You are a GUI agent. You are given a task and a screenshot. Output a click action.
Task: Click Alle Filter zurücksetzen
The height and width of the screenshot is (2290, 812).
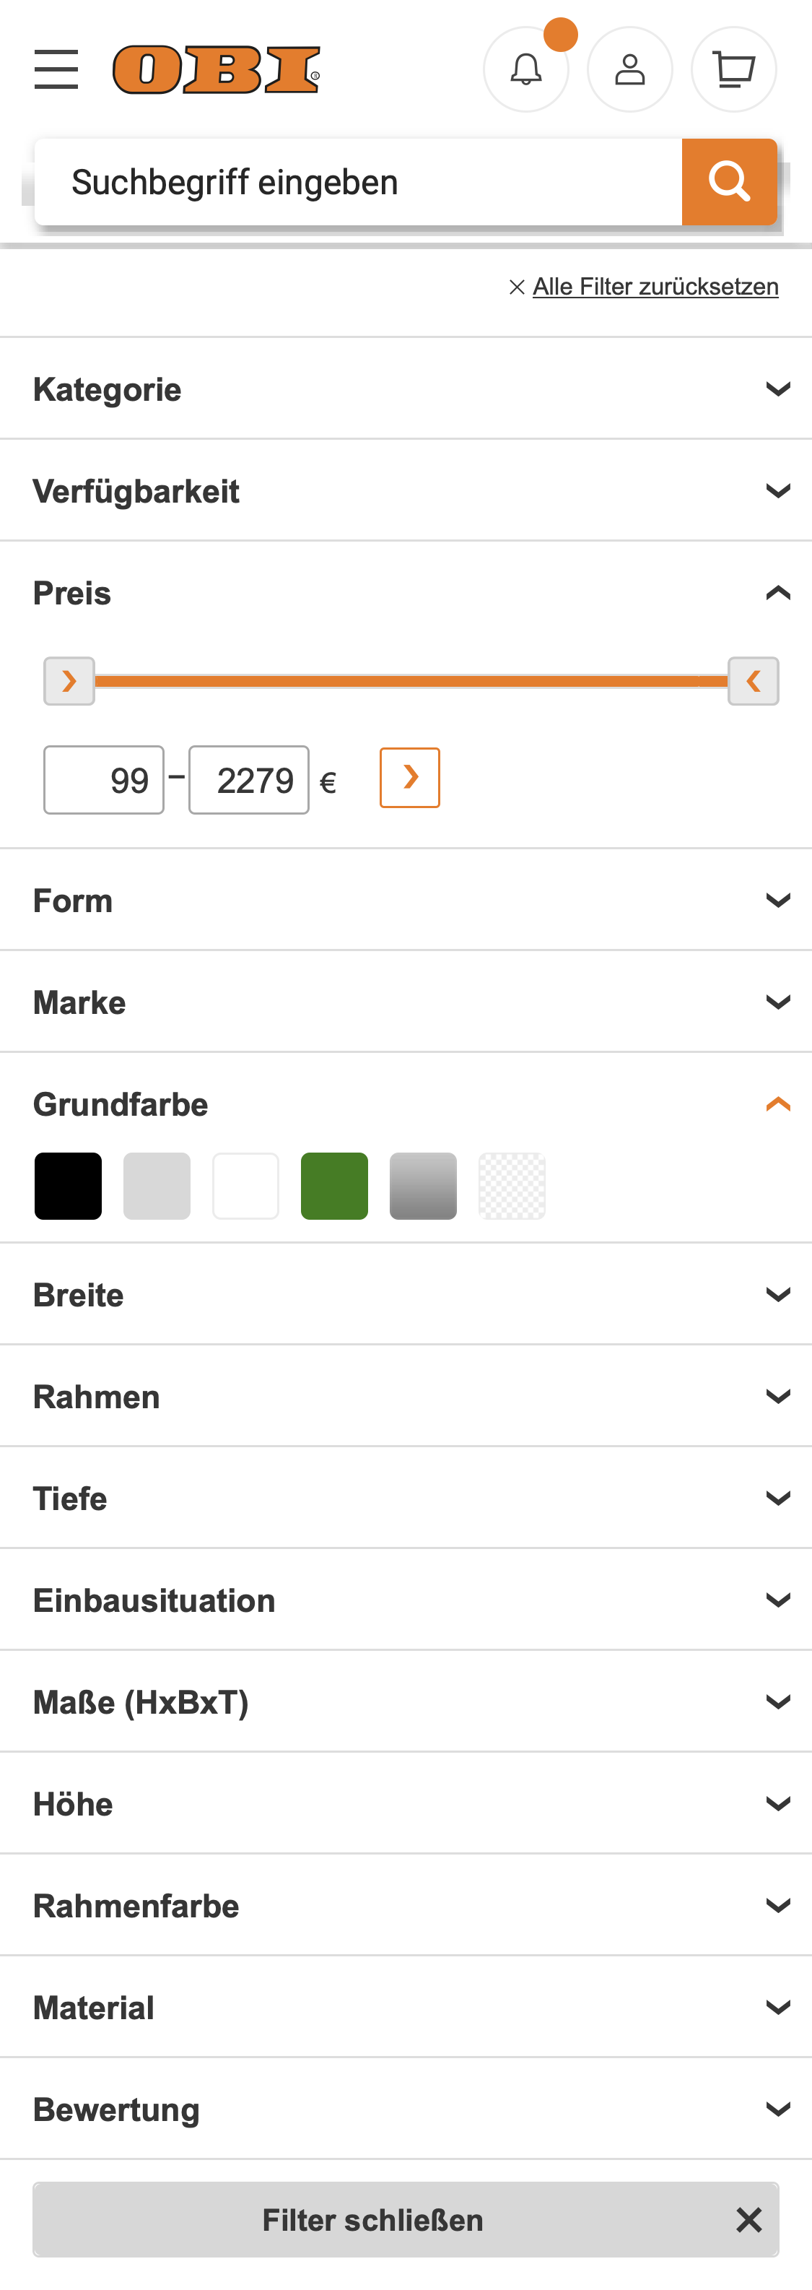click(655, 286)
